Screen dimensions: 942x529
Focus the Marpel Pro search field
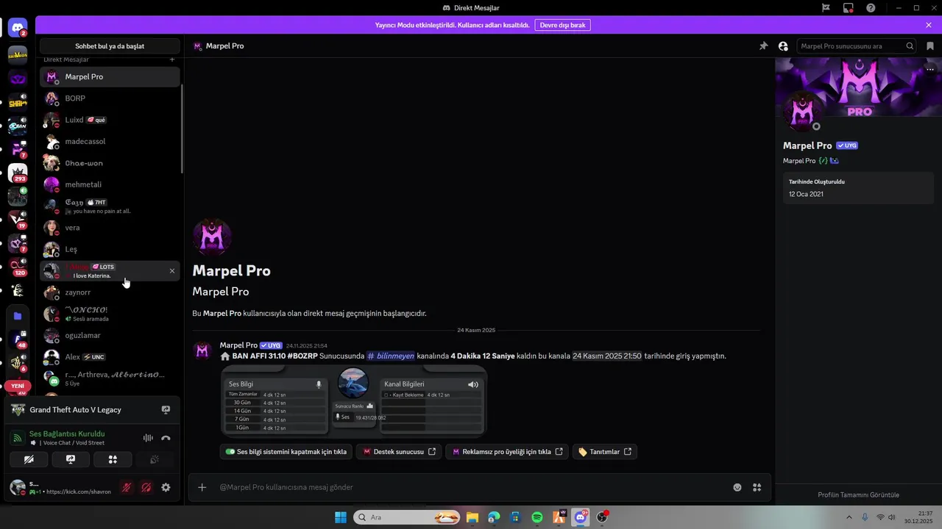coord(856,46)
